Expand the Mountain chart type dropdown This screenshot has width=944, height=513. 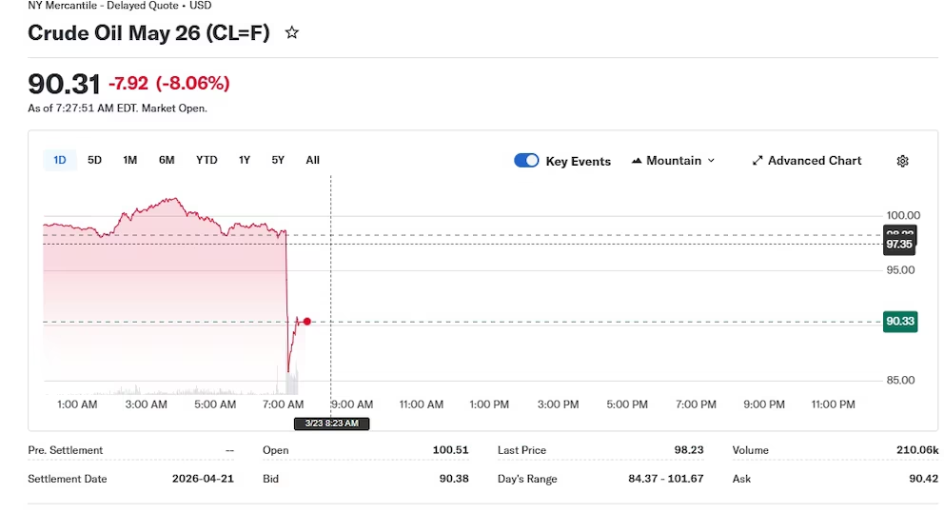711,161
